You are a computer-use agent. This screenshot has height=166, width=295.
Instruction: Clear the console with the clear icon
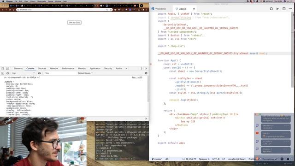(x=7, y=73)
